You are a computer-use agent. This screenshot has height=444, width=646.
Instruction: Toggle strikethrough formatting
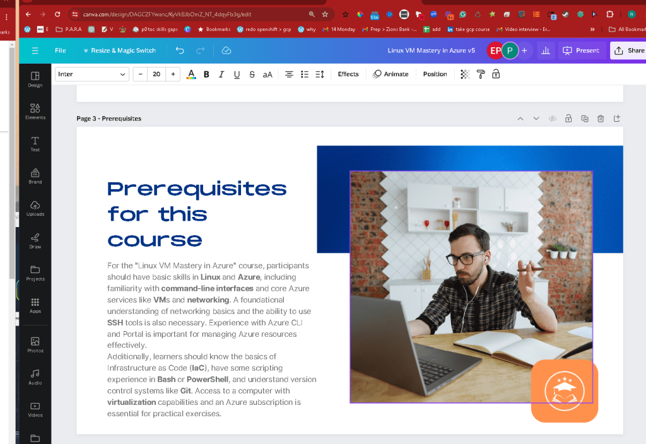click(x=252, y=74)
